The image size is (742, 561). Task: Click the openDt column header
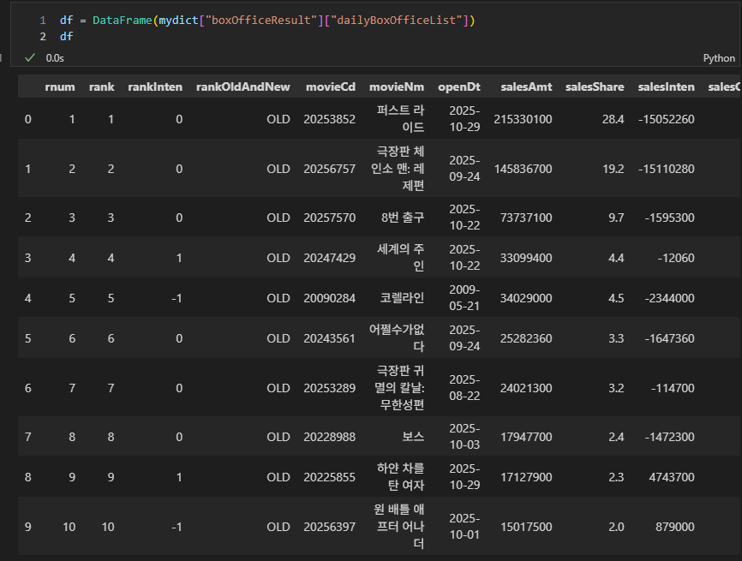coord(459,87)
